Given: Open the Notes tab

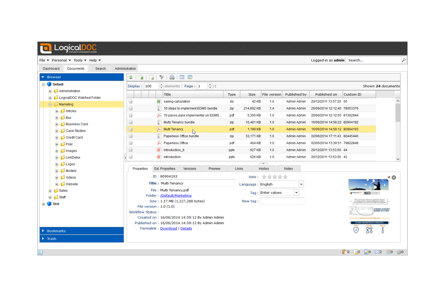Looking at the screenshot, I should coord(289,169).
